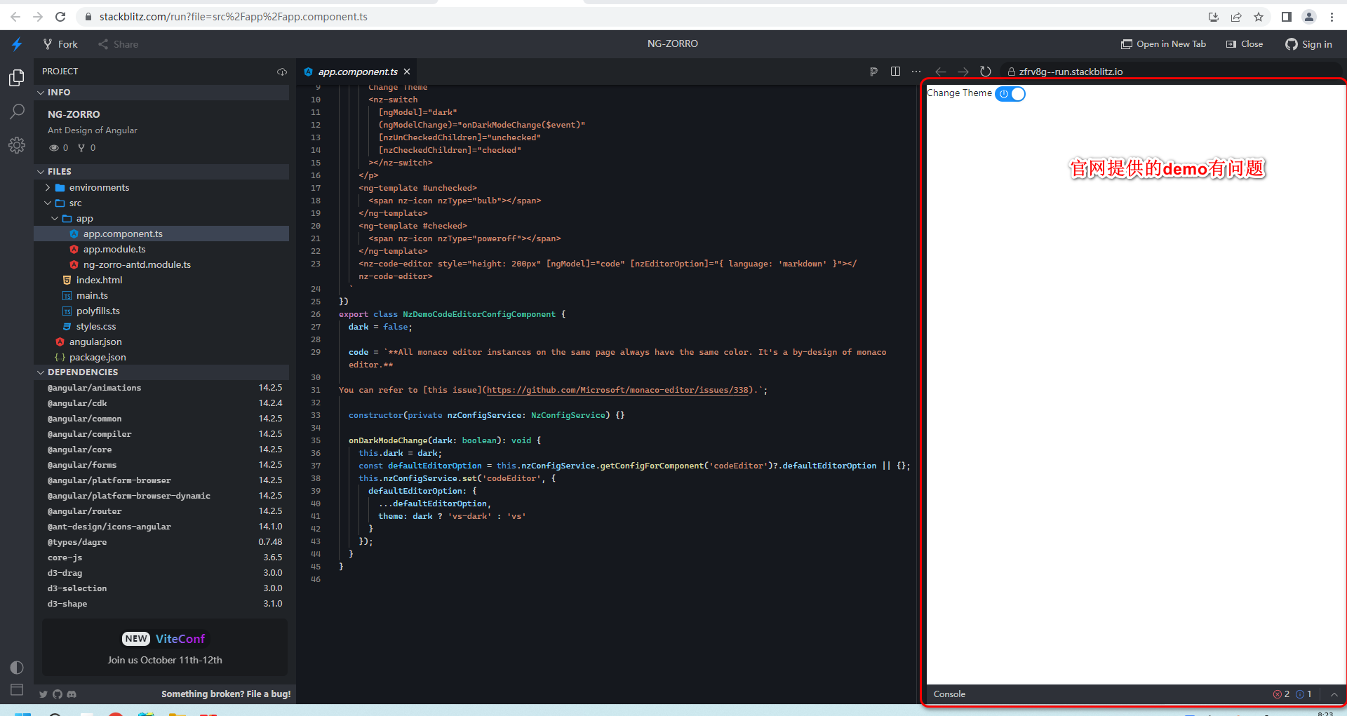Bookmark the page with the star icon
Image resolution: width=1347 pixels, height=716 pixels.
pyautogui.click(x=1259, y=16)
